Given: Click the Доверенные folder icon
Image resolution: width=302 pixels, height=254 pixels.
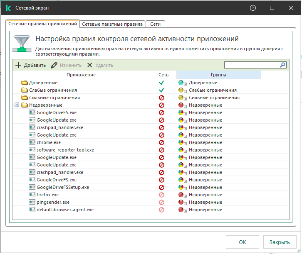Looking at the screenshot, I should 24,83.
